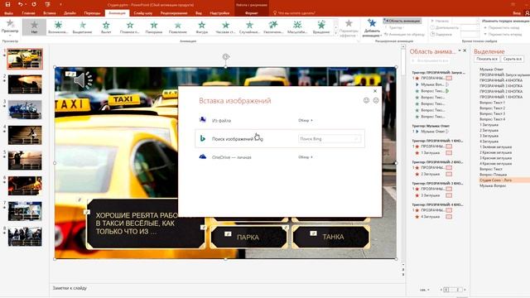Apply the Фигура animation effect
This screenshot has width=530, height=298.
click(202, 27)
